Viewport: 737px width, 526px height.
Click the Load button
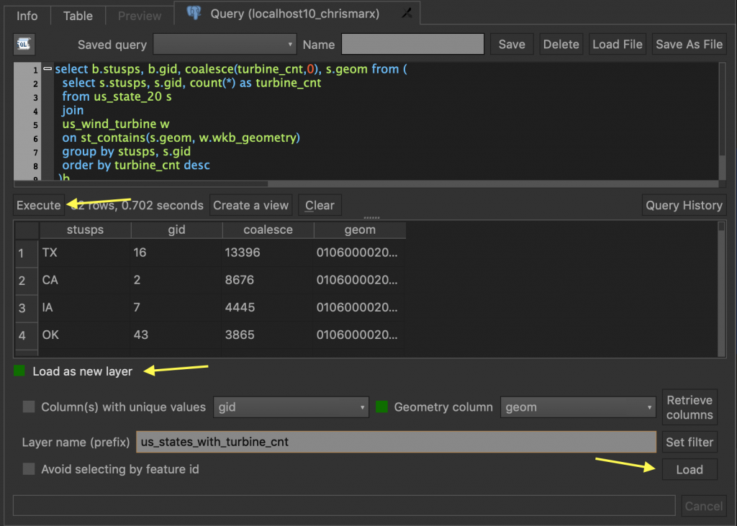689,470
